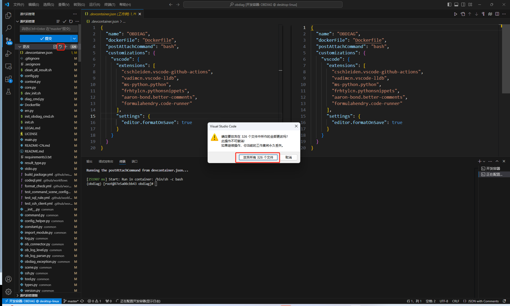Stage all changes with plus icon
This screenshot has height=306, width=510.
point(66,47)
